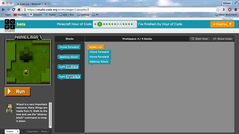239x134 pixels.
Task: Click the Minecraft game preview
Action: point(28,62)
